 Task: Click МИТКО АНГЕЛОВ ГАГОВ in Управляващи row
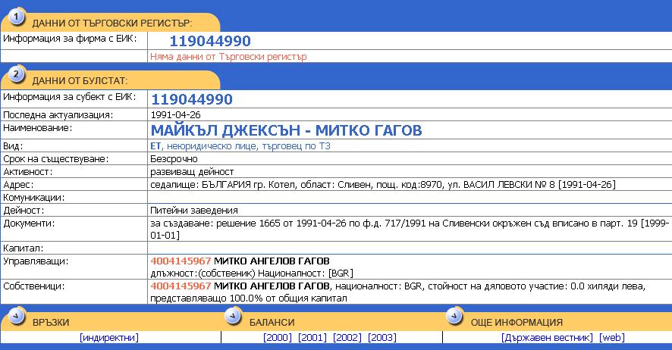272,261
